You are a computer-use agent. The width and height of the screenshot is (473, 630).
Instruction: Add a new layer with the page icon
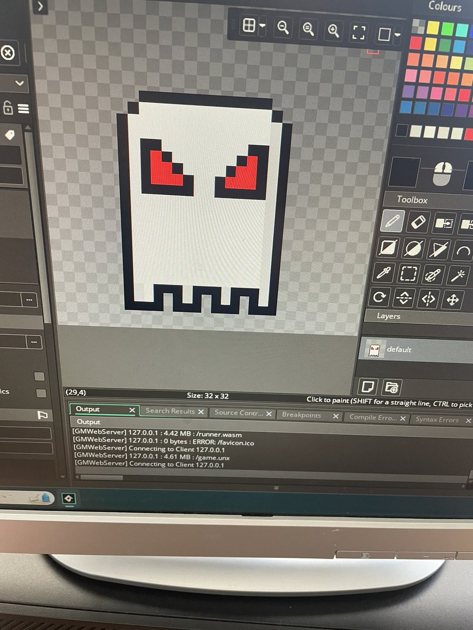(x=368, y=387)
